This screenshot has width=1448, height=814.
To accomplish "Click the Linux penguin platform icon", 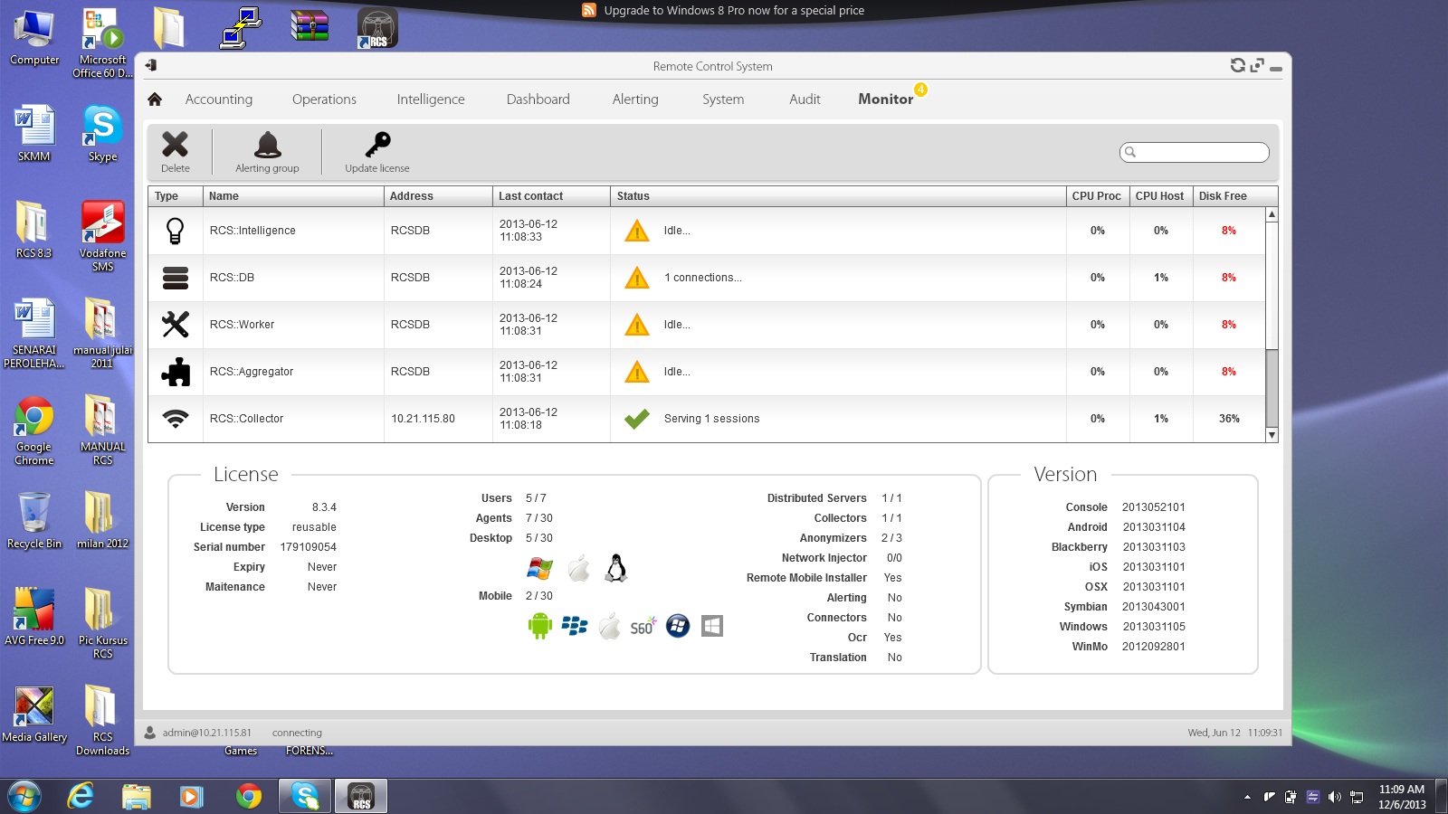I will click(616, 568).
